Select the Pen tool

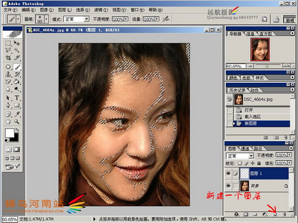pos(8,105)
